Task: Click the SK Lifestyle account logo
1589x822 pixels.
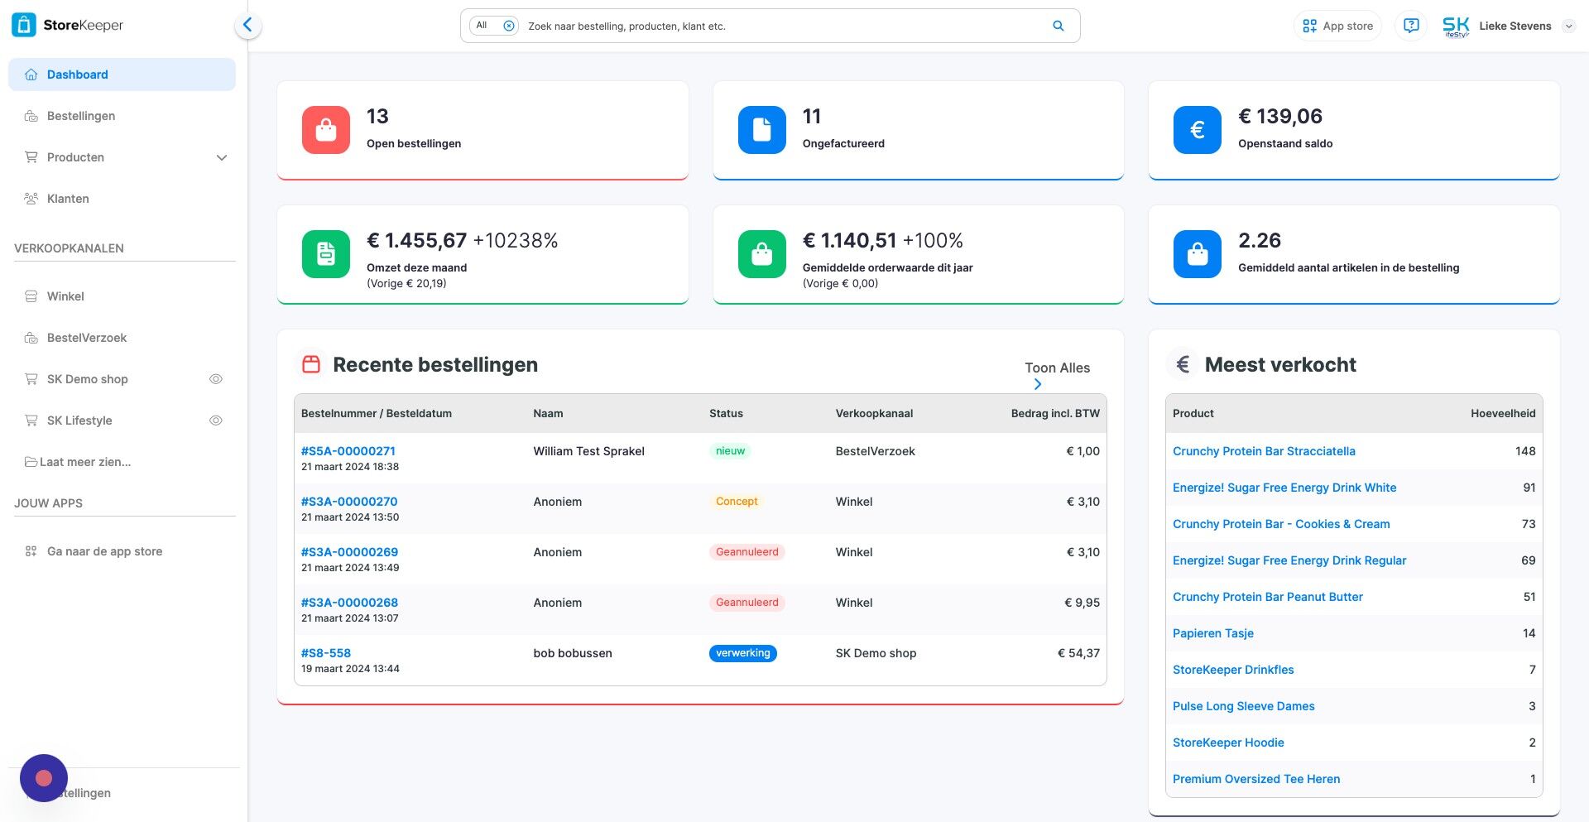Action: pyautogui.click(x=1456, y=26)
